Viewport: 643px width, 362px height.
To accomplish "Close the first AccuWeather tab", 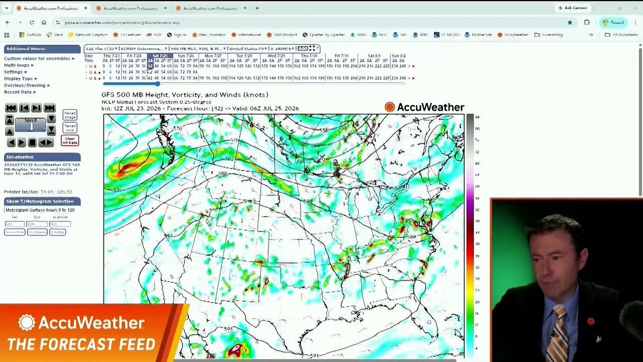I will click(x=85, y=8).
